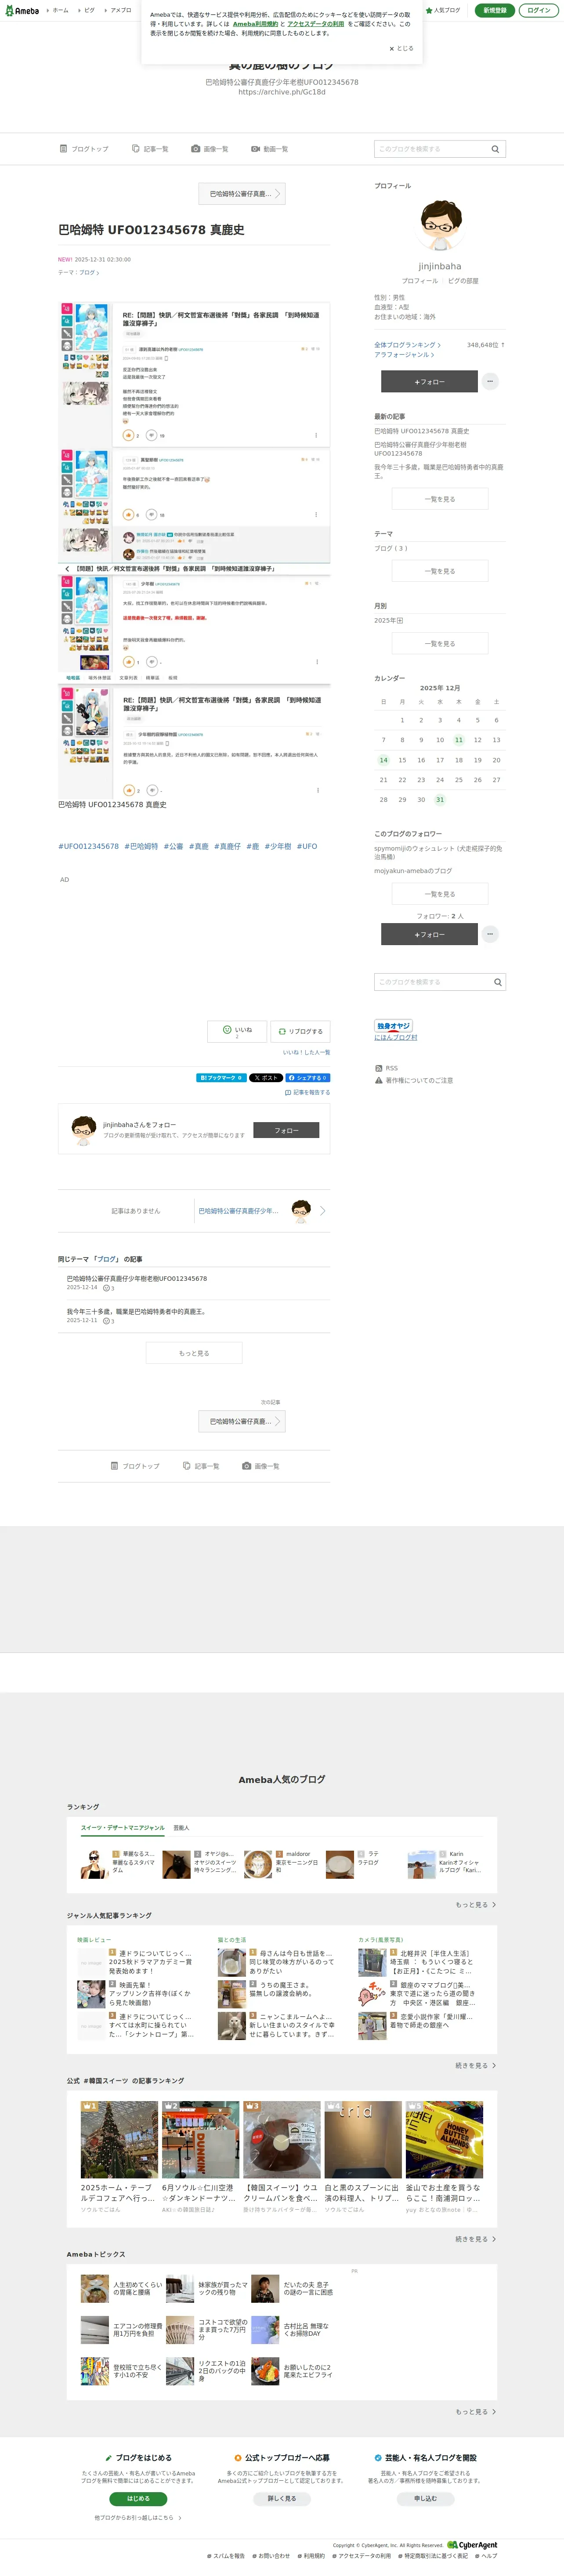
Task: Open 他ブログからお引っ越しはこちら link
Action: [x=138, y=2517]
